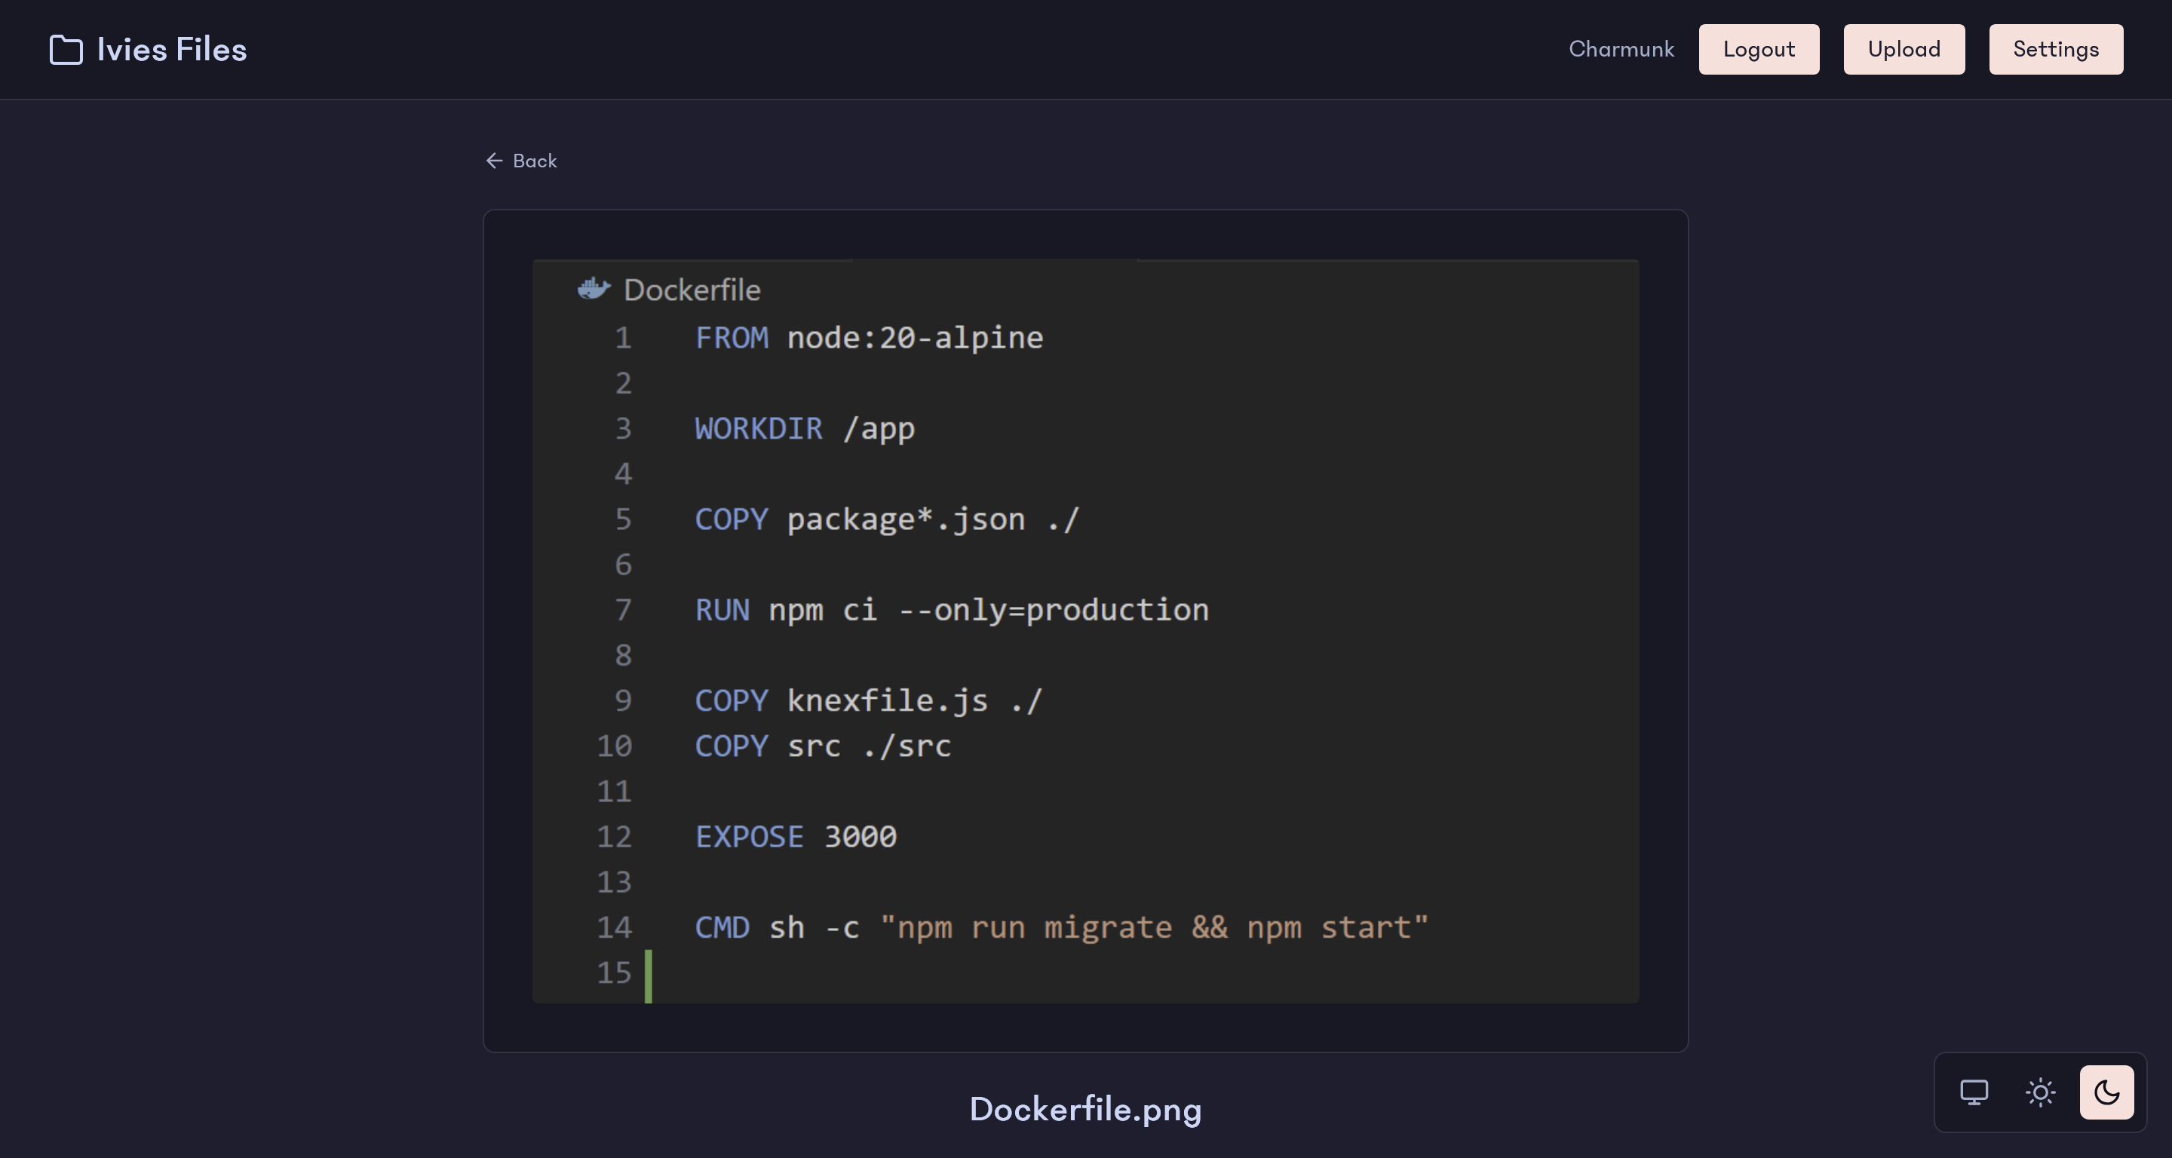Open Settings

click(x=2055, y=49)
